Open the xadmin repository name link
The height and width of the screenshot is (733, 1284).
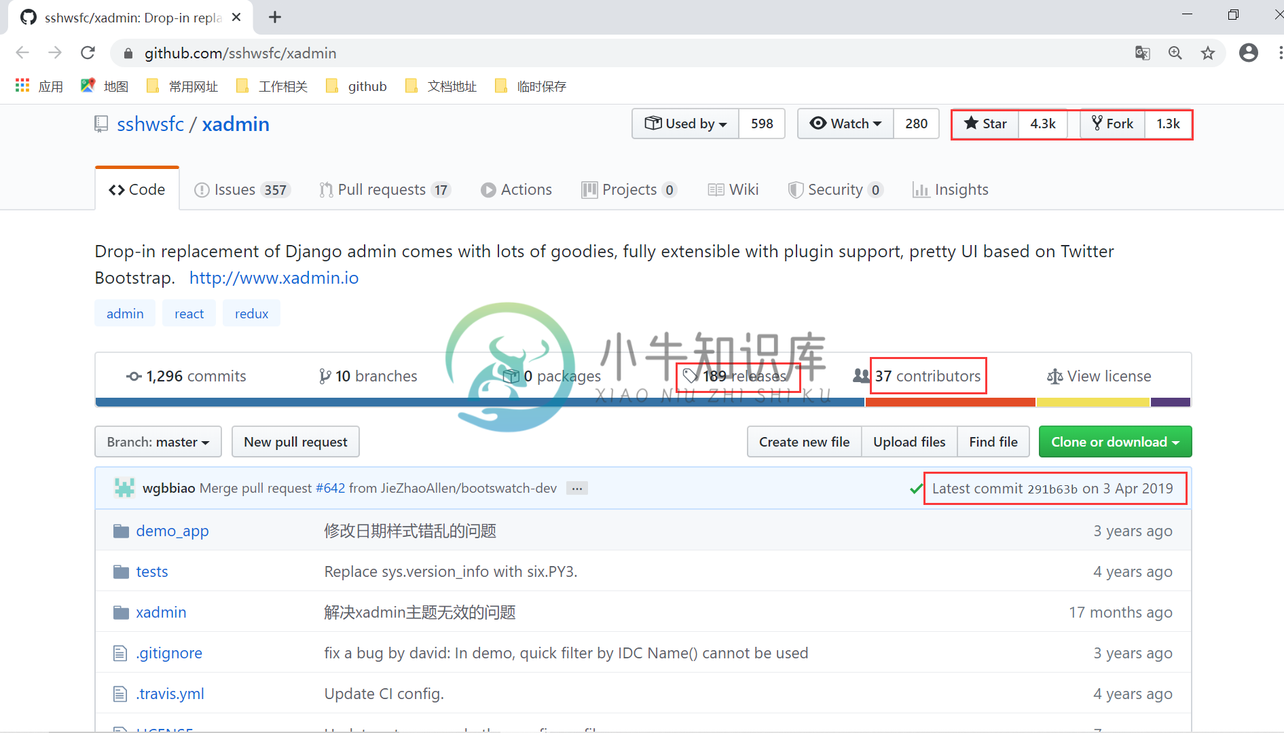pyautogui.click(x=236, y=124)
